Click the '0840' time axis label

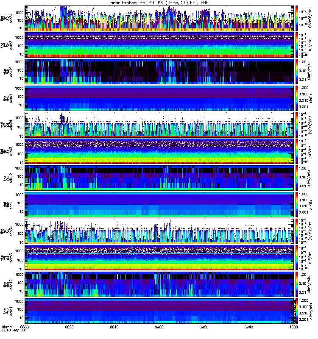(x=114, y=327)
